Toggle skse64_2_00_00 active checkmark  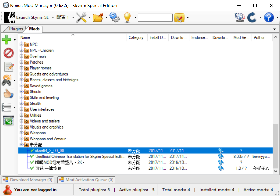point(32,150)
